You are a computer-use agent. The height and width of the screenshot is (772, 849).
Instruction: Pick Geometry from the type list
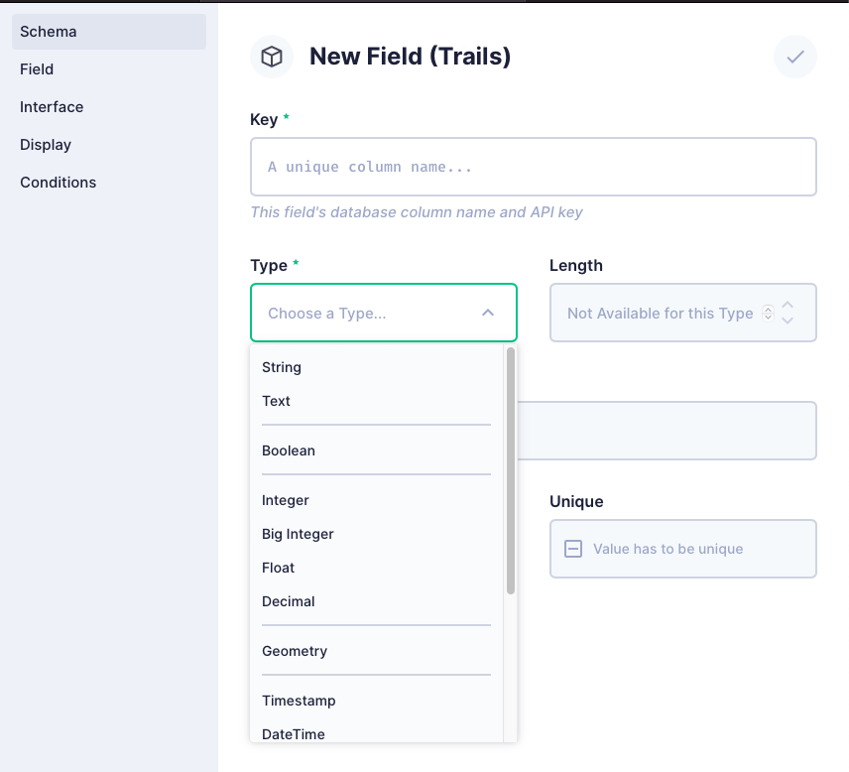(x=295, y=651)
